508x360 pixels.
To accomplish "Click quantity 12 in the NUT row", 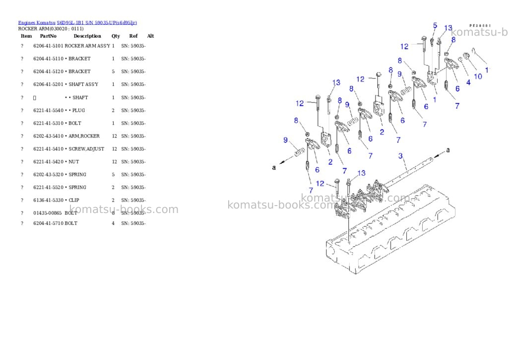I will (x=115, y=161).
